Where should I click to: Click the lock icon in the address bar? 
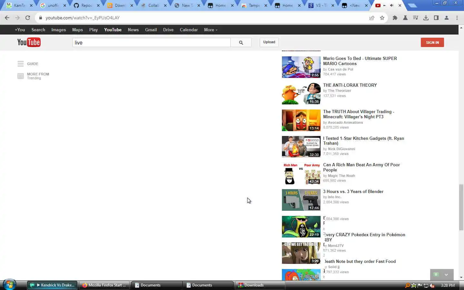click(41, 18)
